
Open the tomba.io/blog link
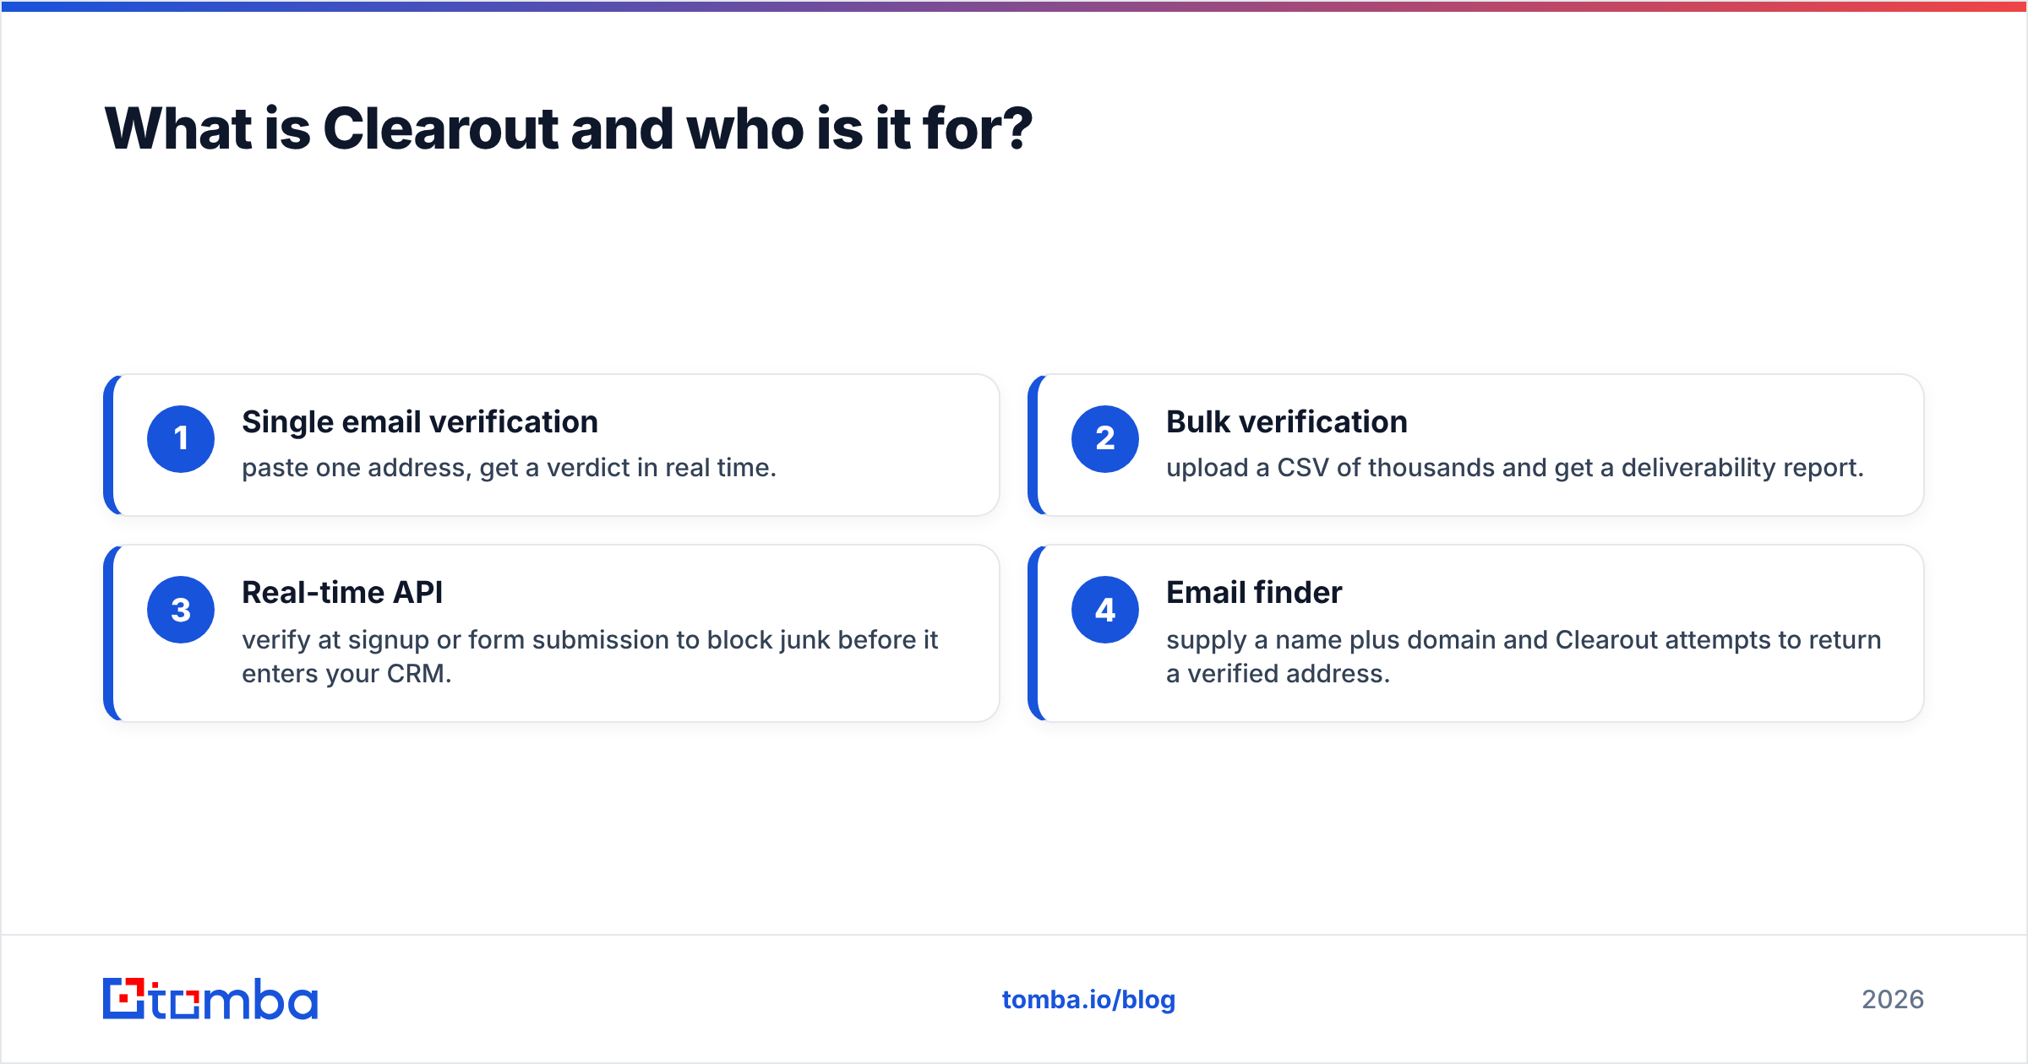1088,1000
